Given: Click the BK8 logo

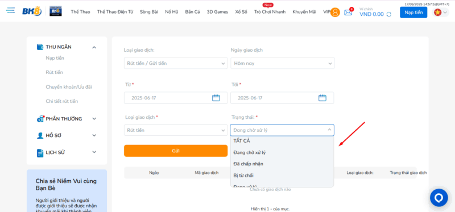Looking at the screenshot, I should tap(32, 11).
